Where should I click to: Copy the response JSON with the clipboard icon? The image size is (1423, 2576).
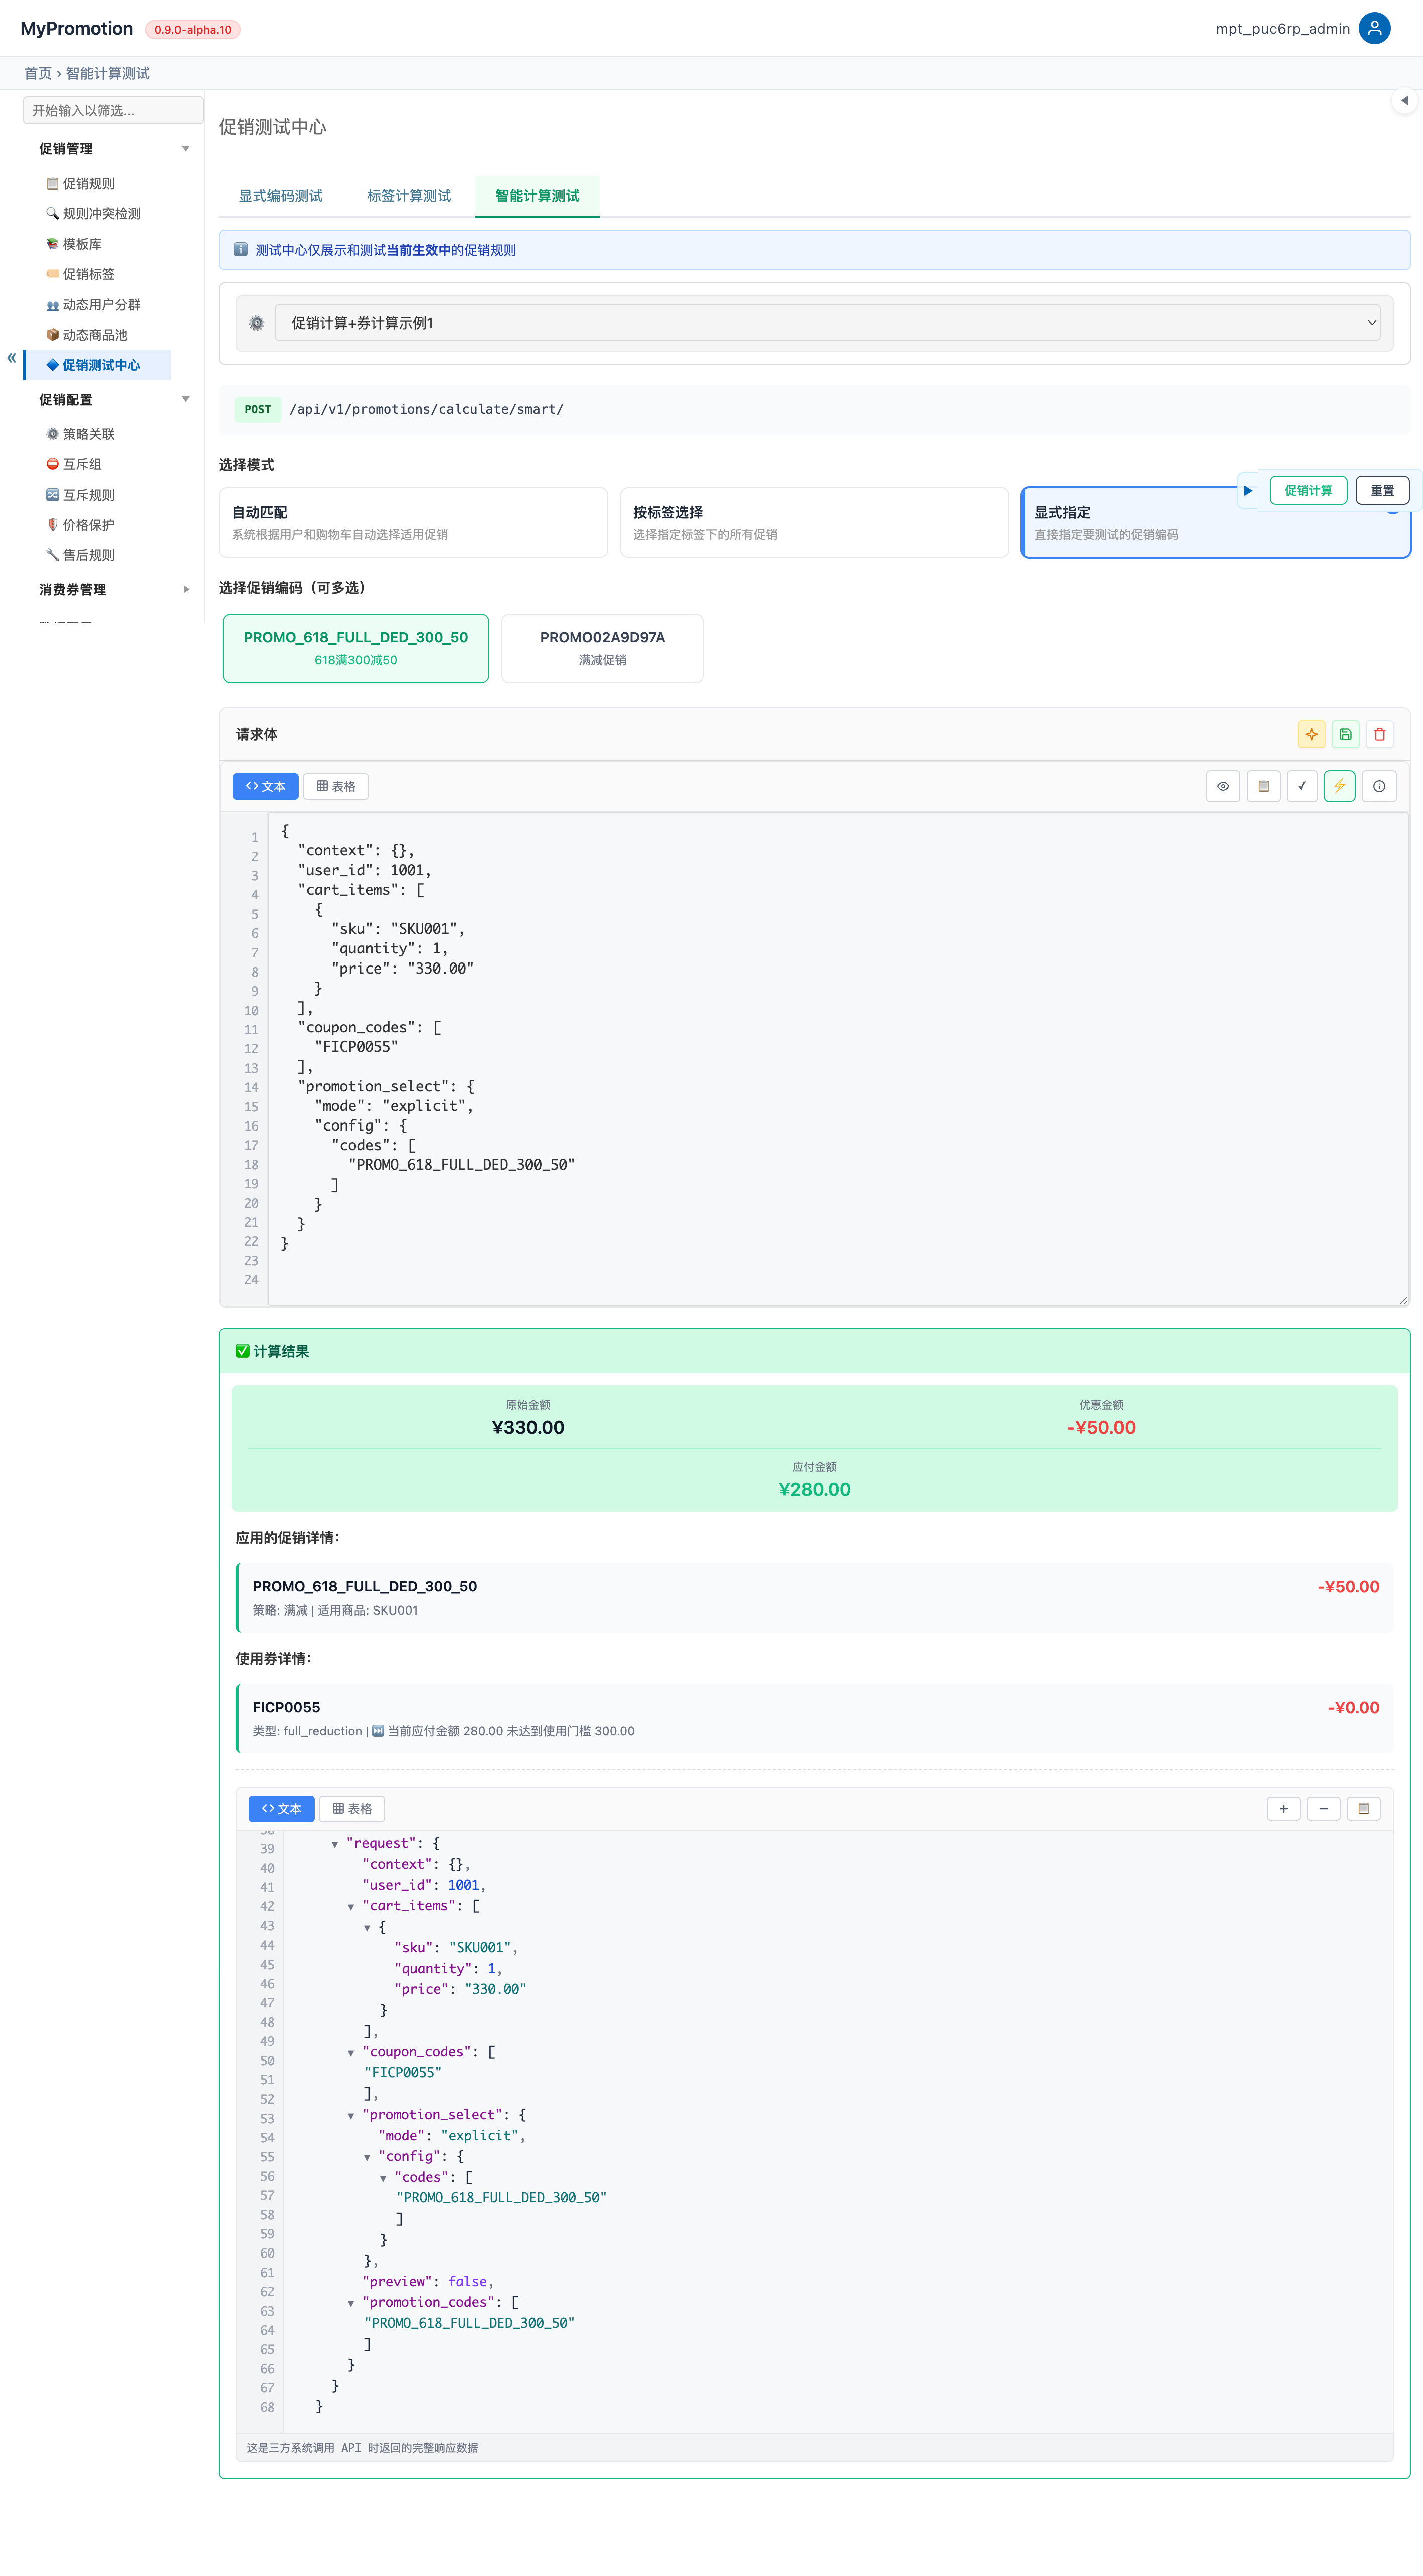(1364, 1808)
